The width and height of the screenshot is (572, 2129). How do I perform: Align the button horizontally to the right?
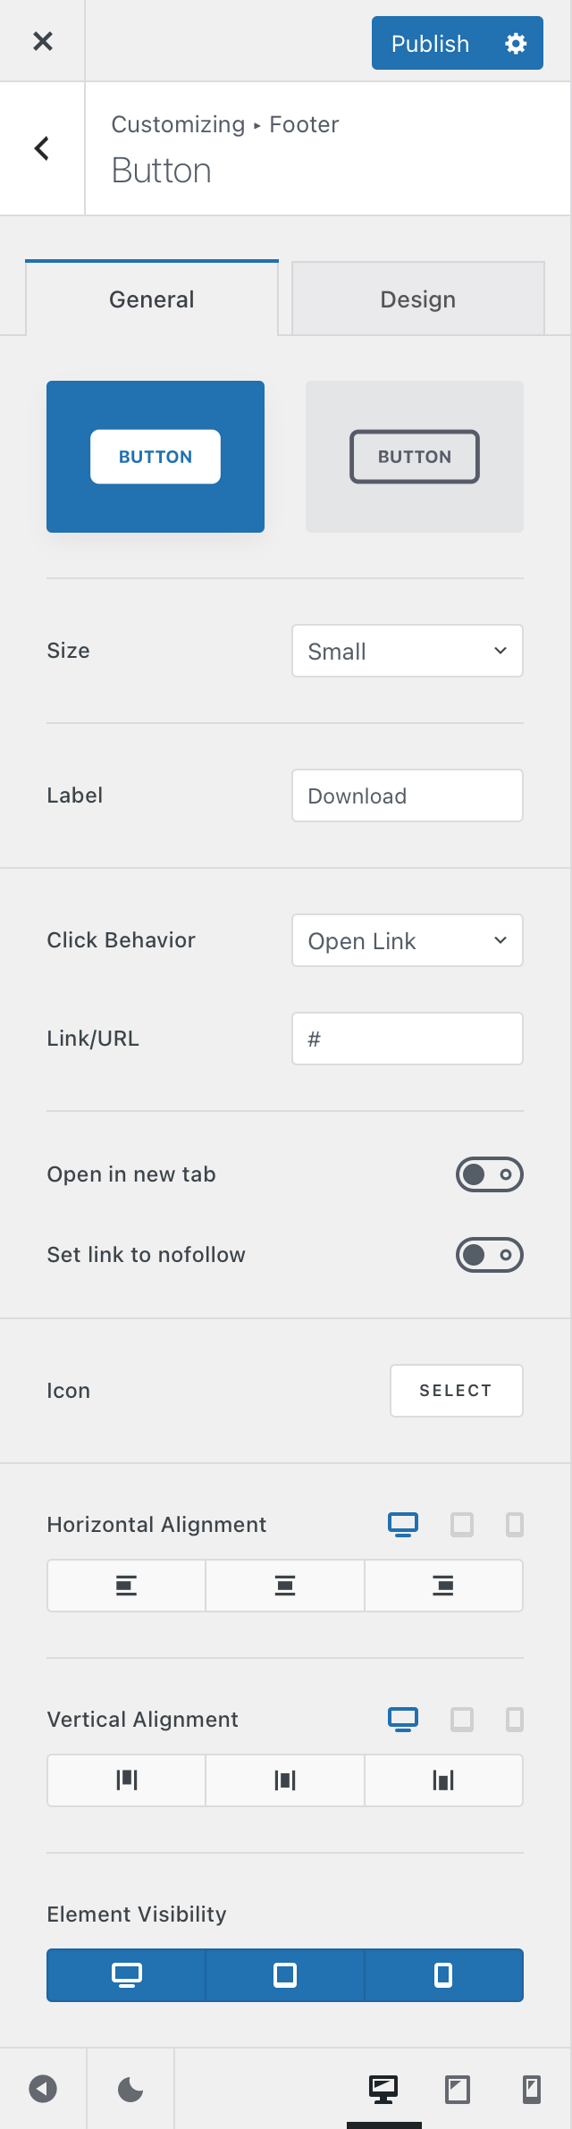click(443, 1586)
